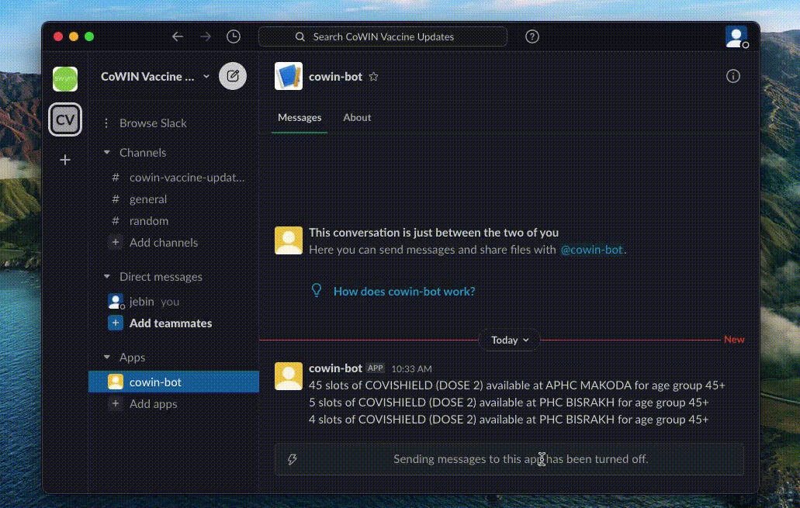Click the APHC MAKODA slots message line

coord(517,385)
